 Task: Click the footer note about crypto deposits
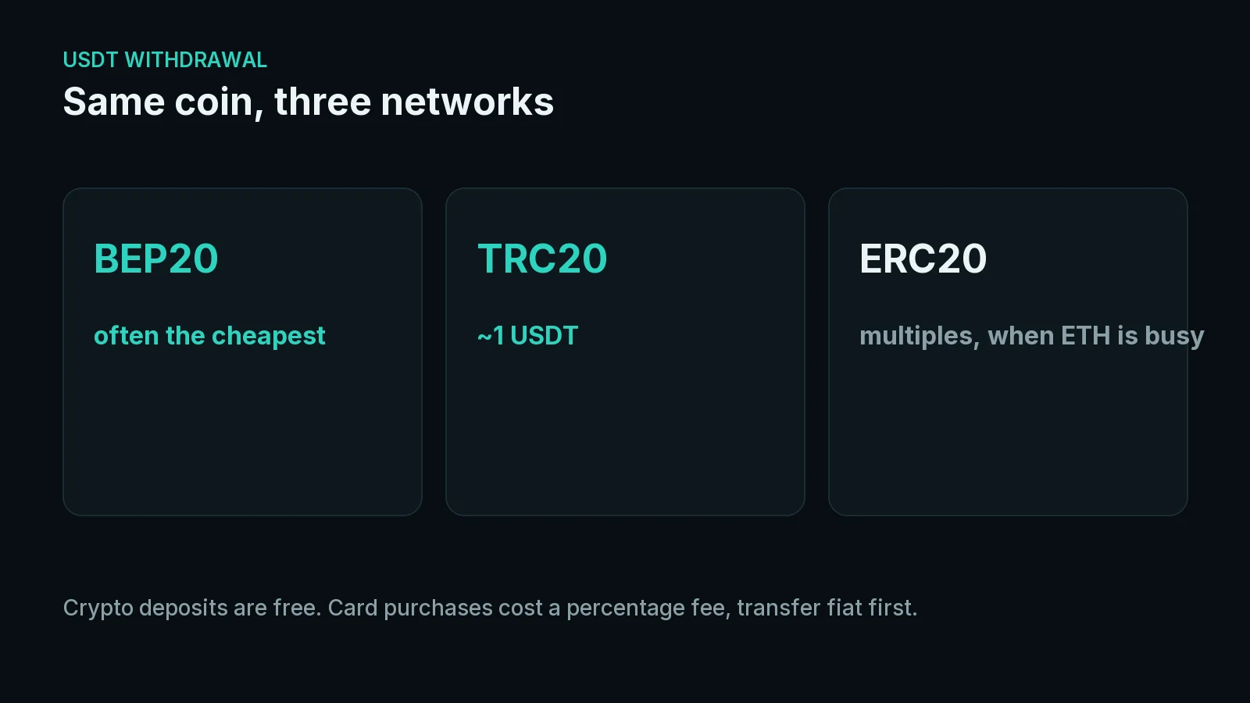pyautogui.click(x=490, y=608)
